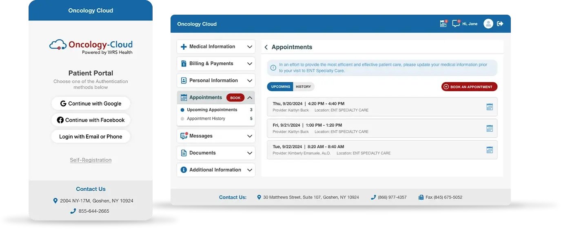Open the Thu 9/20/2024 appointment row
Image resolution: width=561 pixels, height=229 pixels.
tap(382, 107)
